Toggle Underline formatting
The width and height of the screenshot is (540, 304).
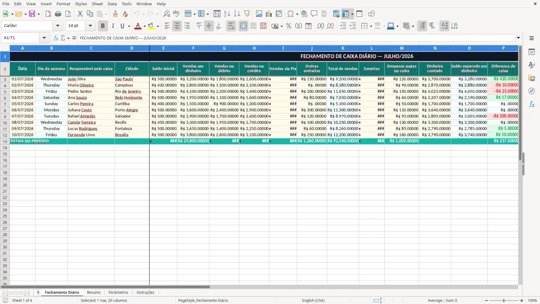point(122,26)
